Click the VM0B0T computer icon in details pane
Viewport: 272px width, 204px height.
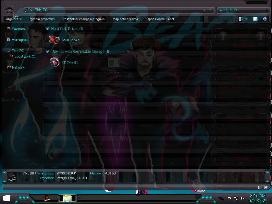(12, 177)
